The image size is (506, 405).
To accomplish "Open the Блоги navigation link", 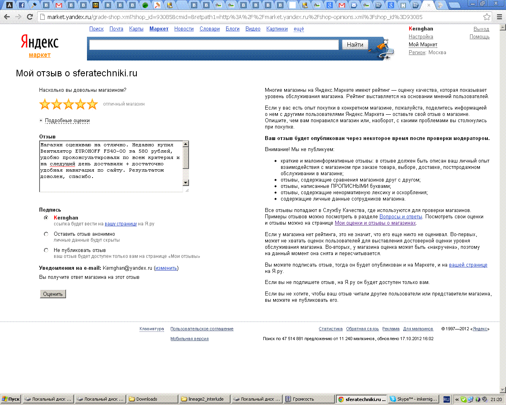I will pos(232,29).
